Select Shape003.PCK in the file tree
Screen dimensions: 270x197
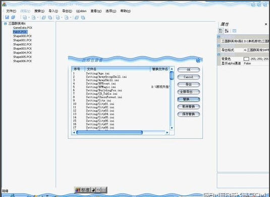[22, 48]
